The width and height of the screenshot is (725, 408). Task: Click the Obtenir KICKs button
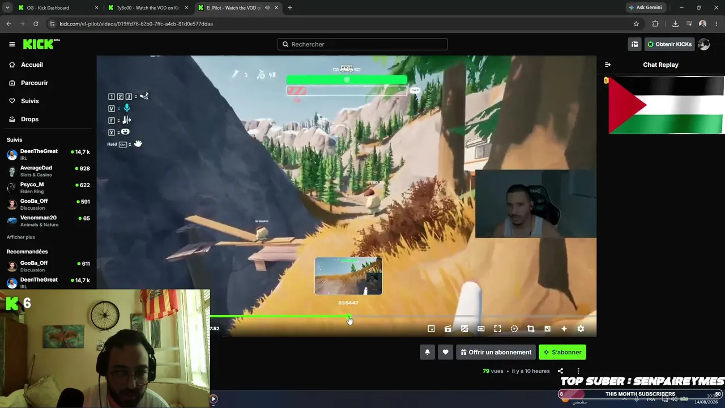tap(669, 44)
